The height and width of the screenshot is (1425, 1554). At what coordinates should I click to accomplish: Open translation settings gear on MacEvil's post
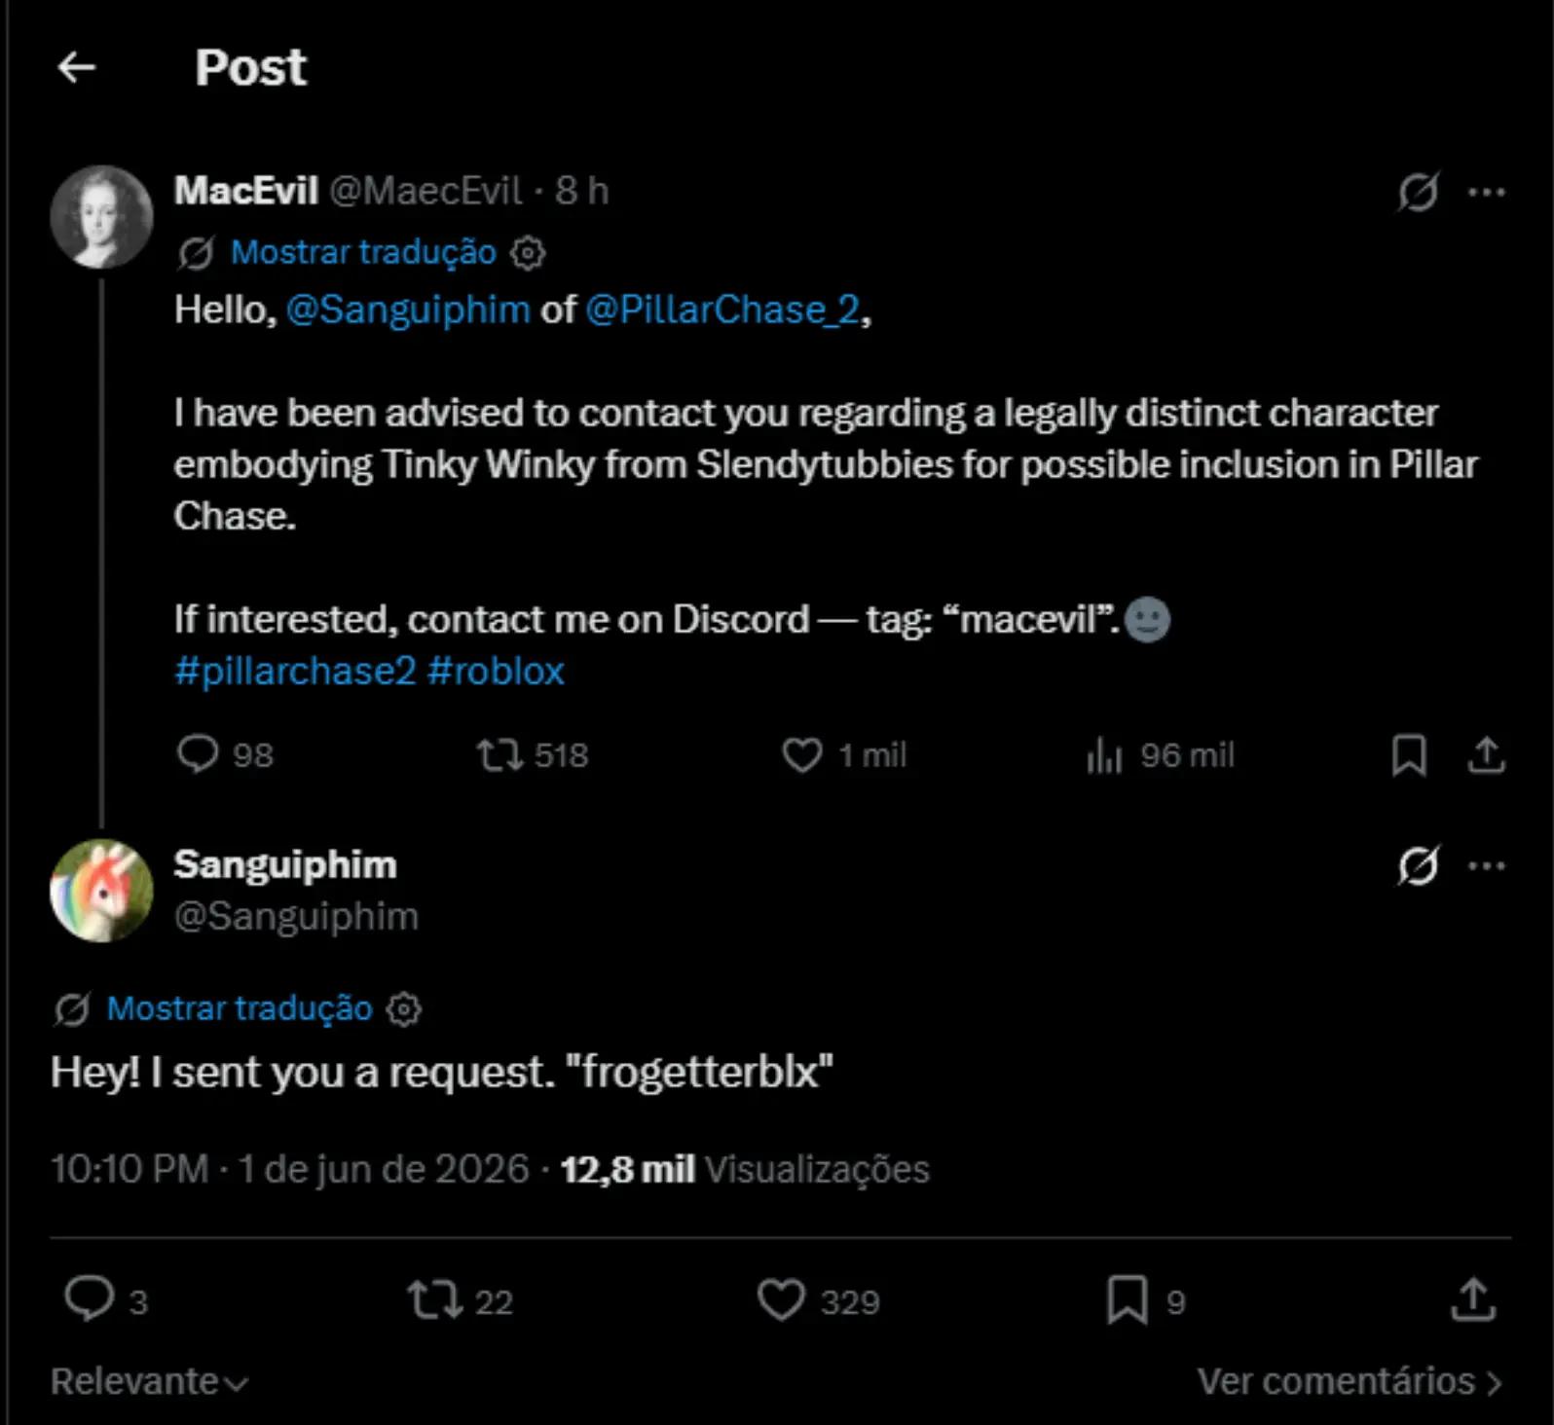(x=528, y=253)
